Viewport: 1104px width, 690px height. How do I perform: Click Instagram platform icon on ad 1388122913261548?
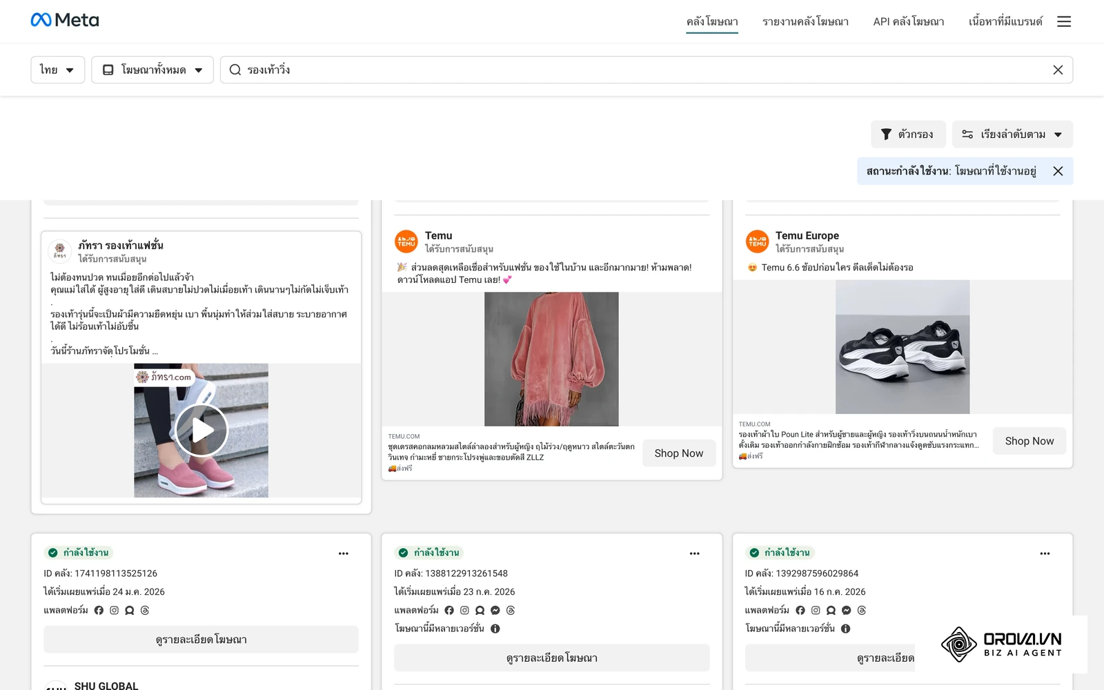pyautogui.click(x=465, y=611)
